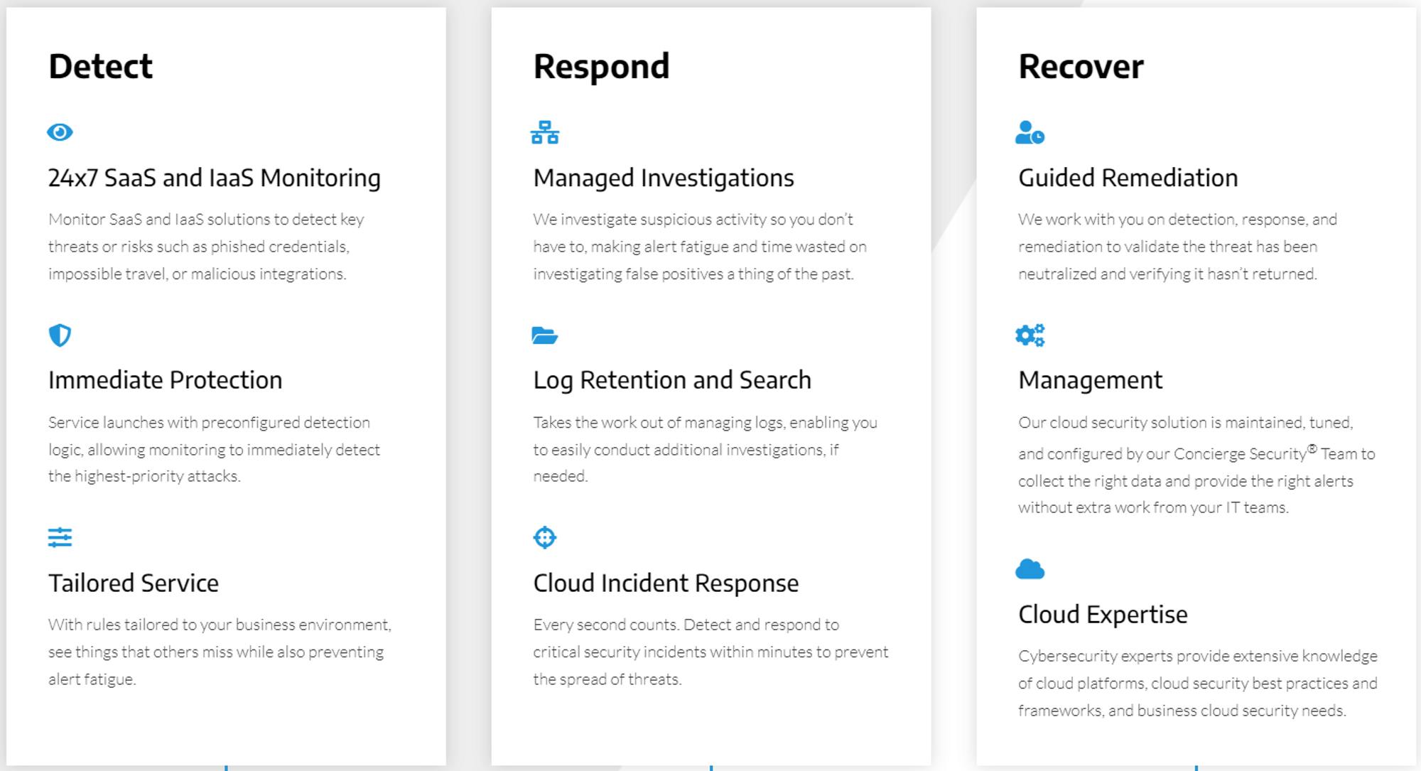
Task: Click the Detect card heading
Action: coord(100,67)
